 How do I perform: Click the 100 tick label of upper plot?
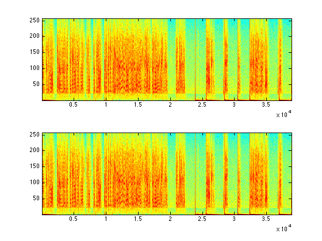point(34,68)
